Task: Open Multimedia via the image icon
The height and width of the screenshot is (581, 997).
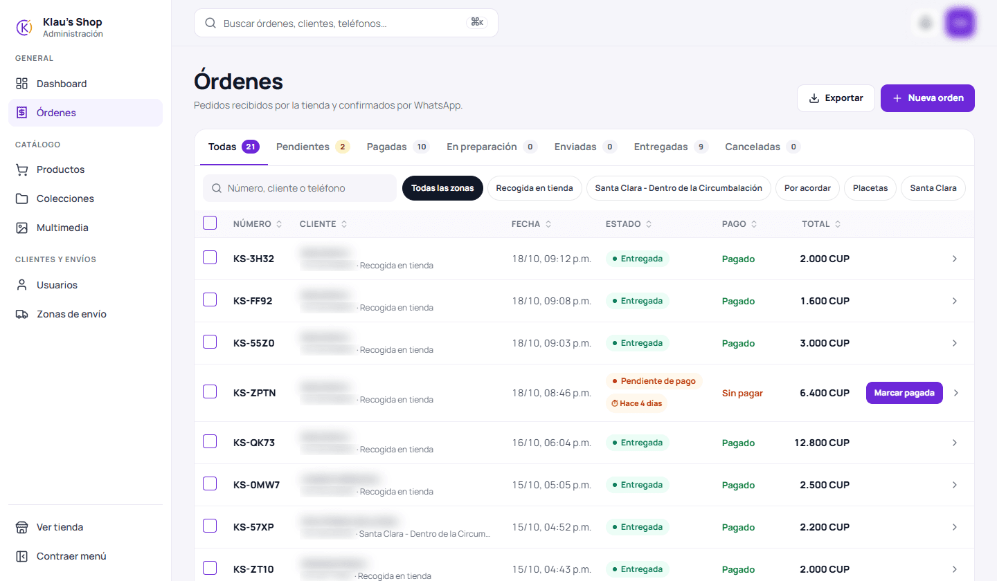Action: (22, 228)
